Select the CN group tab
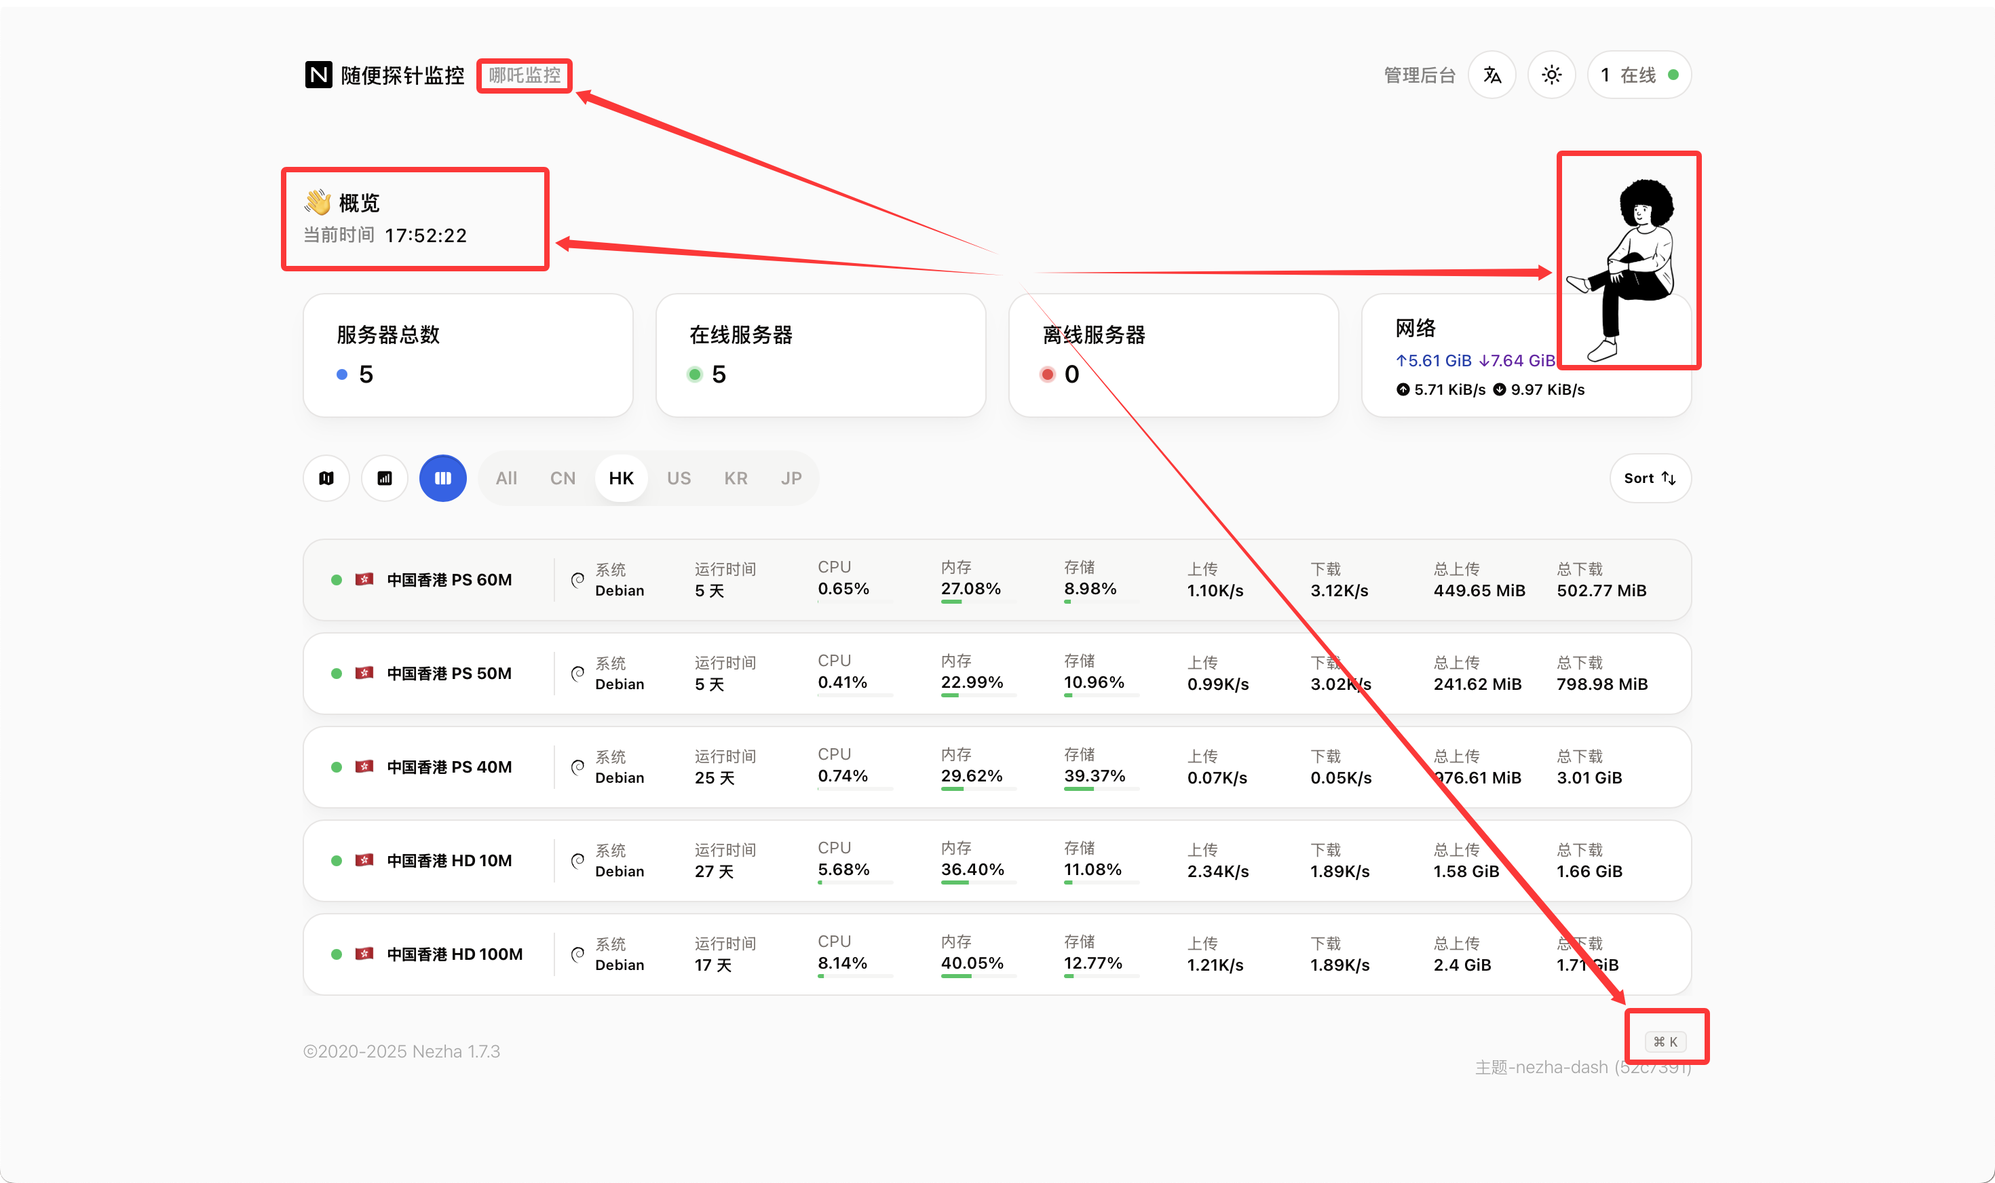This screenshot has height=1183, width=1995. 562,478
